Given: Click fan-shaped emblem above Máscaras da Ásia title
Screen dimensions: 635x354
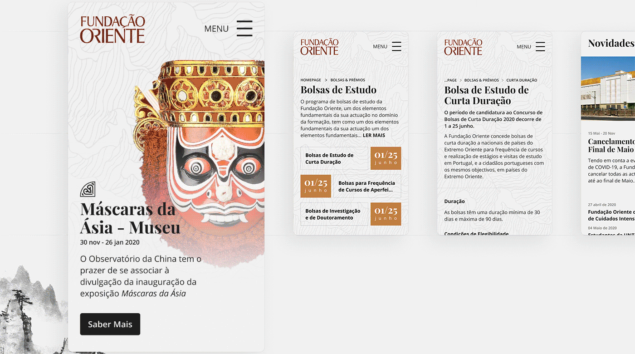Looking at the screenshot, I should [88, 189].
